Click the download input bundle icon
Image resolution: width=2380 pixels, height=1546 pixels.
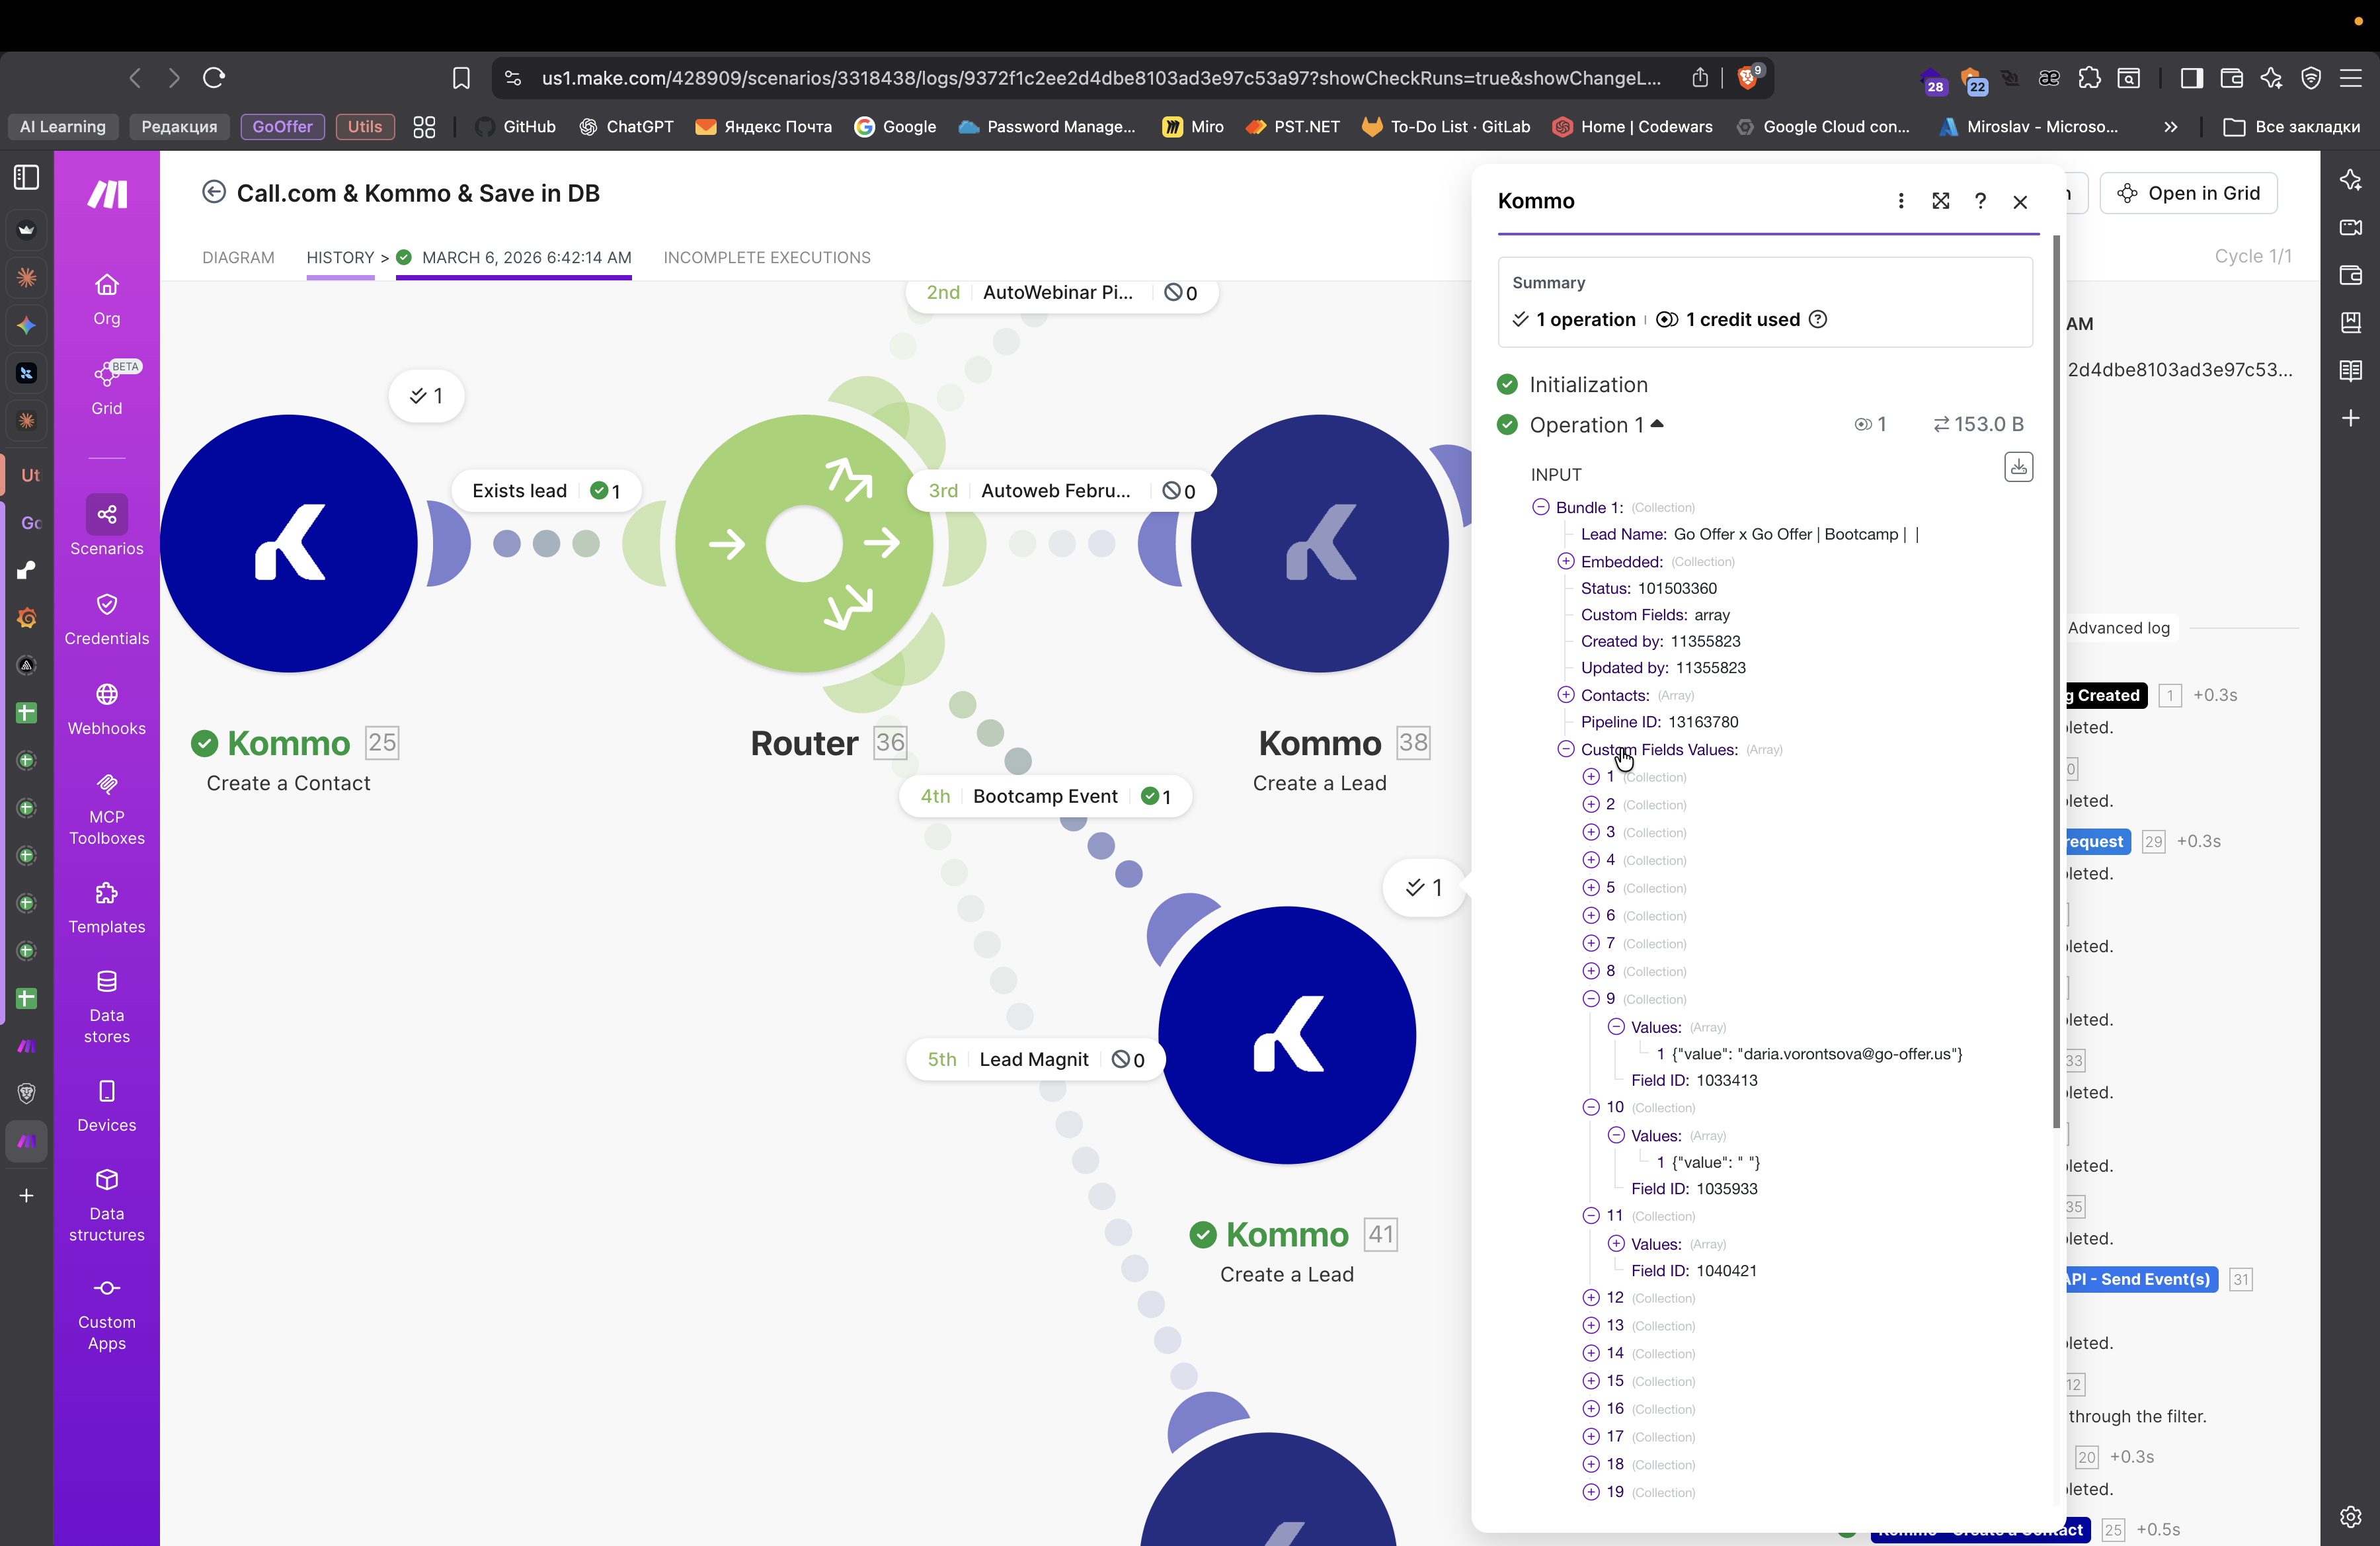[x=2018, y=467]
